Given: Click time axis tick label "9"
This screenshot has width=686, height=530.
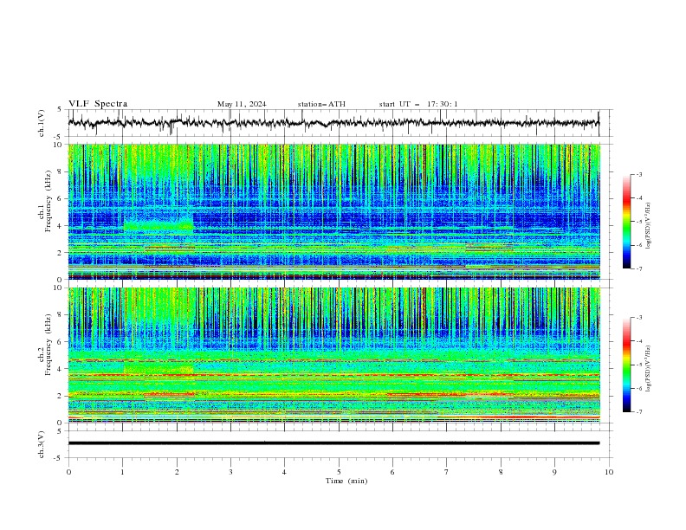Looking at the screenshot, I should pyautogui.click(x=554, y=472).
